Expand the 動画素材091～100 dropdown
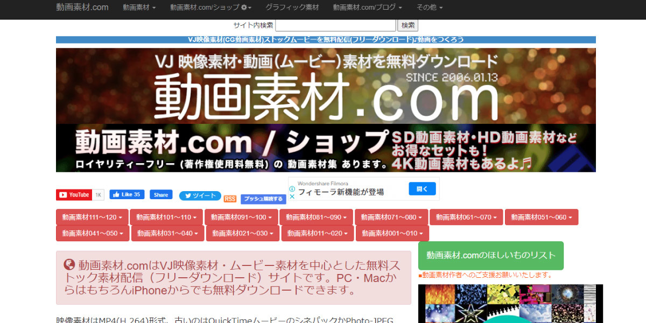 [241, 217]
